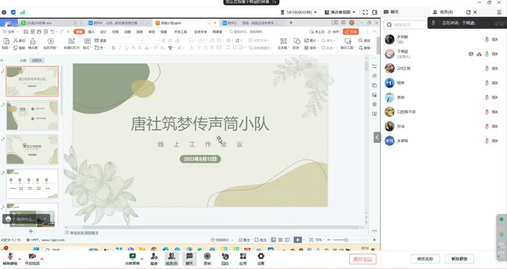Open font name combo box in ribbon
This screenshot has height=269, width=507.
(127, 40)
